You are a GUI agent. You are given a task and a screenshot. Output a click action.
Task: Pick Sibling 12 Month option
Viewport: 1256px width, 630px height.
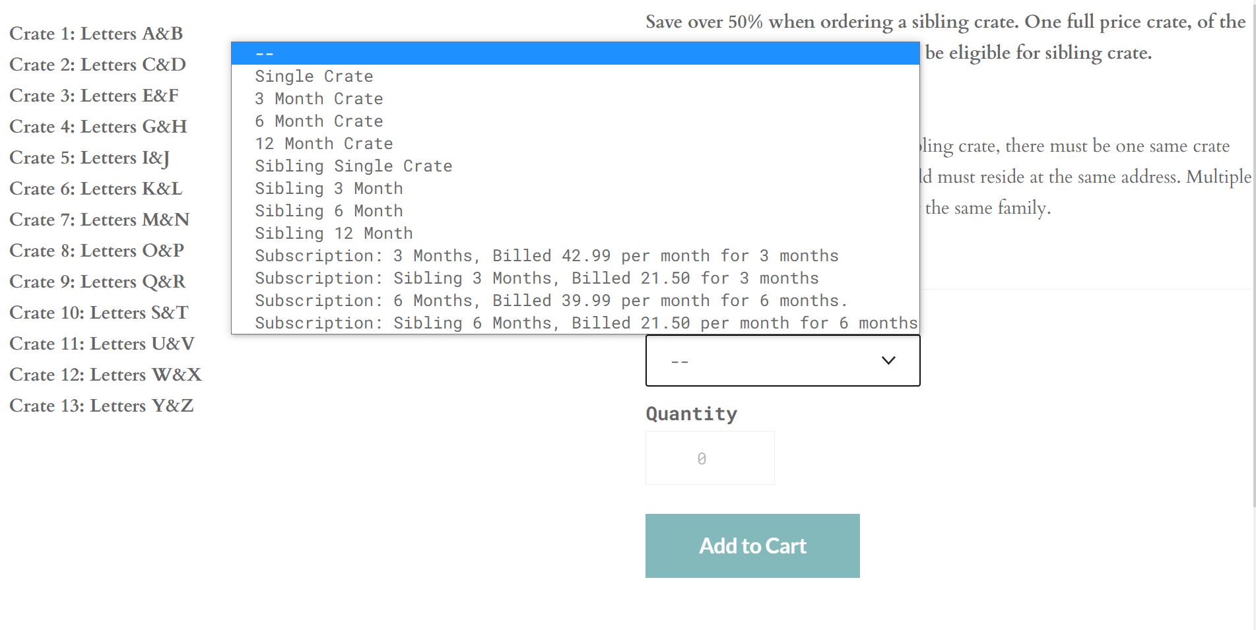[334, 234]
